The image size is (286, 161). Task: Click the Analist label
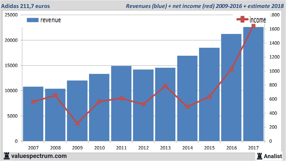[x=273, y=156]
